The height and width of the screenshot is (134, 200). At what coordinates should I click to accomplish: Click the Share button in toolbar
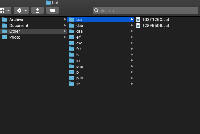pos(37,10)
